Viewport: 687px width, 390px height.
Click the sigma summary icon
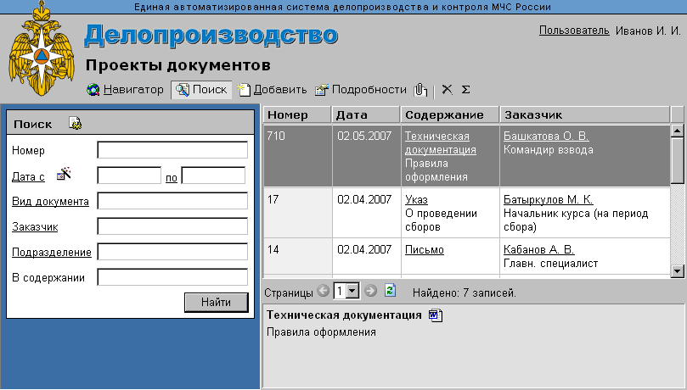pyautogui.click(x=465, y=90)
